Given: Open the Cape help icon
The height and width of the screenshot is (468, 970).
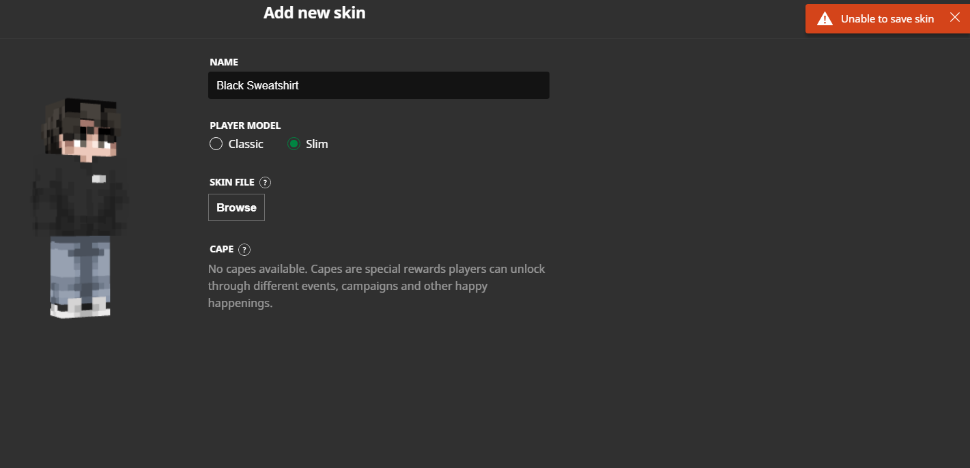Looking at the screenshot, I should 244,250.
